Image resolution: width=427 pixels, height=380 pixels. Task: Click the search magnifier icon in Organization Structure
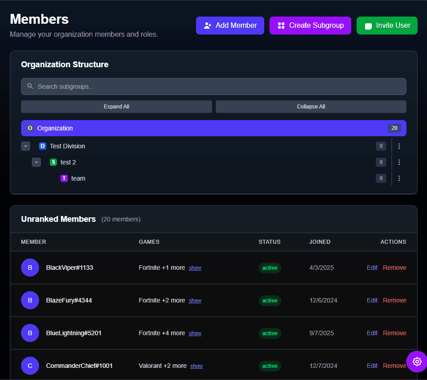click(x=30, y=86)
